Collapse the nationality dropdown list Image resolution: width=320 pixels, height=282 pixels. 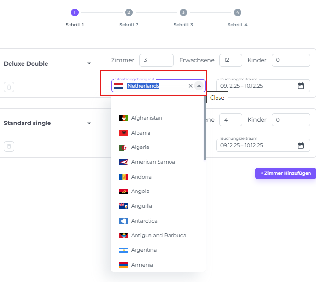coord(199,86)
